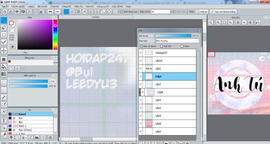Select the Lasso selection tool

[4, 90]
